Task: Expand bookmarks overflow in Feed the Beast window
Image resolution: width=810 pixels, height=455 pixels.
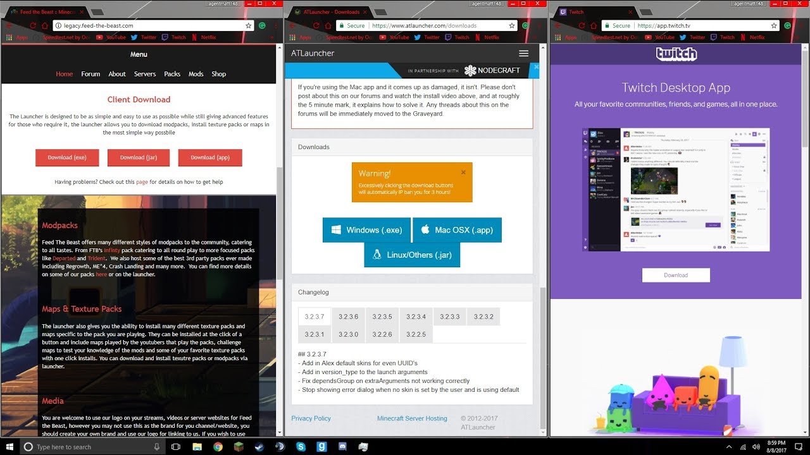Action: 271,37
